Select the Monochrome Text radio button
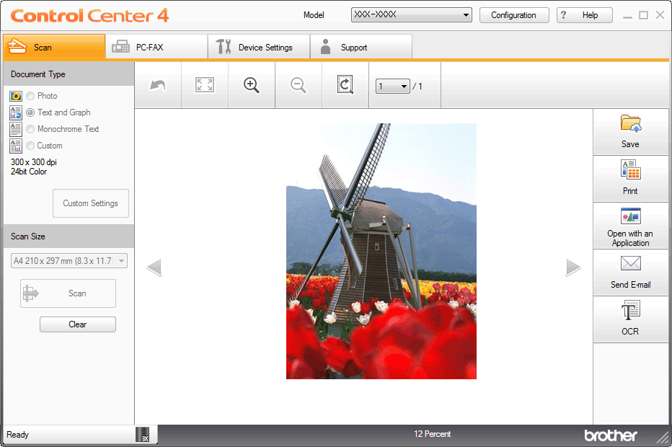672x447 pixels. tap(30, 129)
